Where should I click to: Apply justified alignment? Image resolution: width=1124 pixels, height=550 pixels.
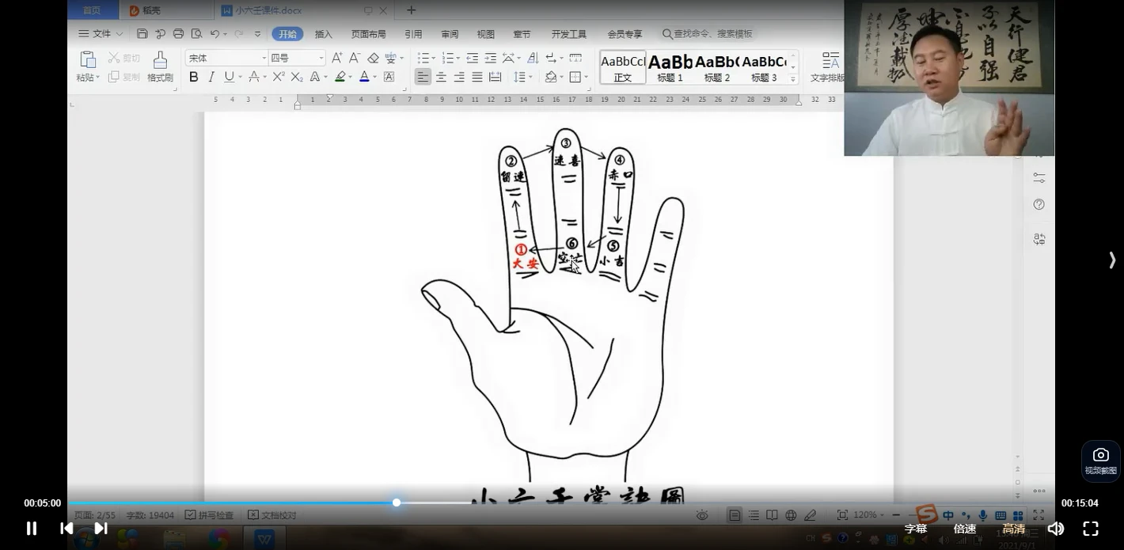click(477, 77)
